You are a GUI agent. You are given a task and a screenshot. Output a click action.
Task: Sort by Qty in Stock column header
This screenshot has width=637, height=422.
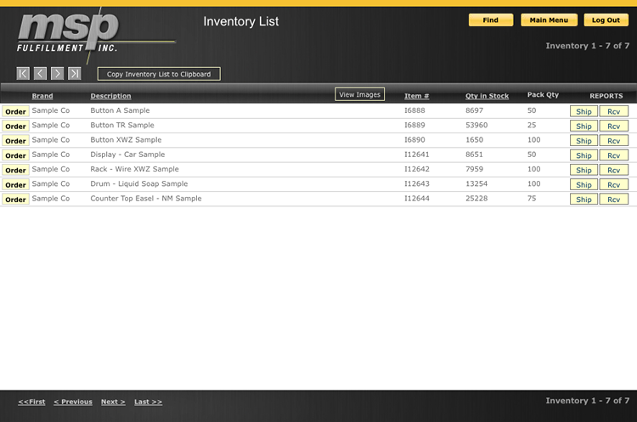pyautogui.click(x=487, y=96)
